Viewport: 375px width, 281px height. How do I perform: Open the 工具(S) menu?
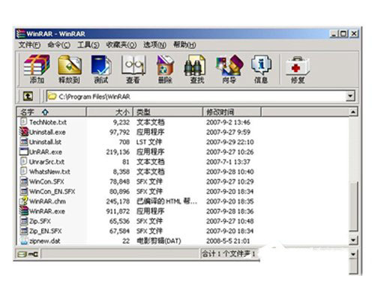(88, 45)
